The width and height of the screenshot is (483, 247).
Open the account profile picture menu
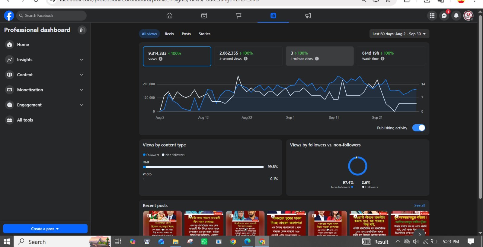pos(468,16)
